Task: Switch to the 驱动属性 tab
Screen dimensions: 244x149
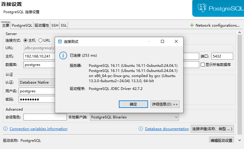Action: click(42, 25)
